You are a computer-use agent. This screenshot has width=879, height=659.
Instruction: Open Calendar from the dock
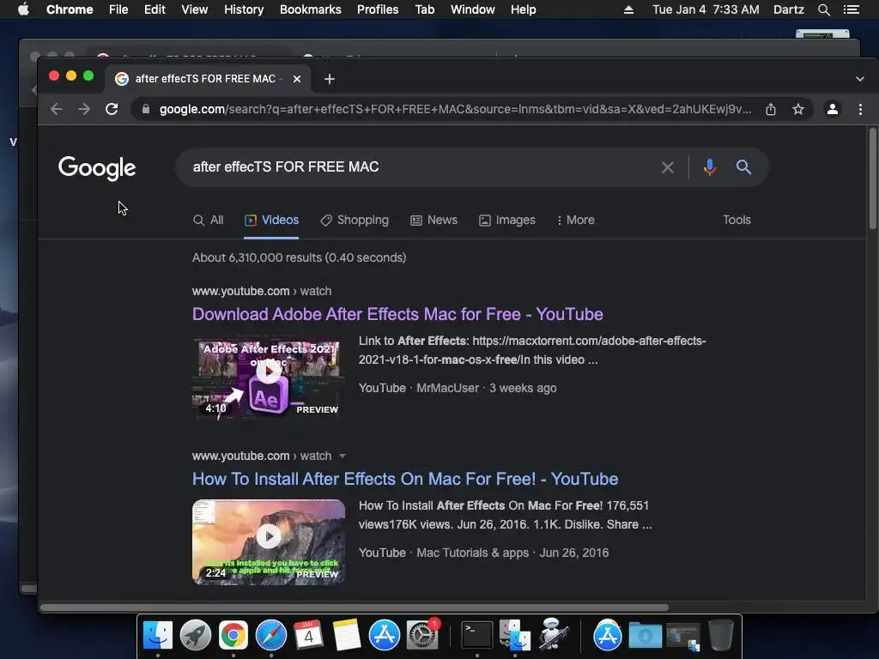click(x=308, y=635)
